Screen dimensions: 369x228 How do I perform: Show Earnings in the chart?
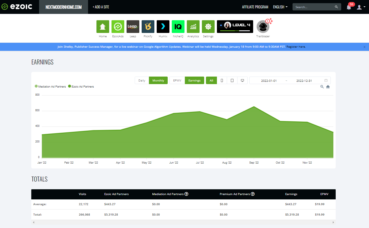pyautogui.click(x=195, y=80)
